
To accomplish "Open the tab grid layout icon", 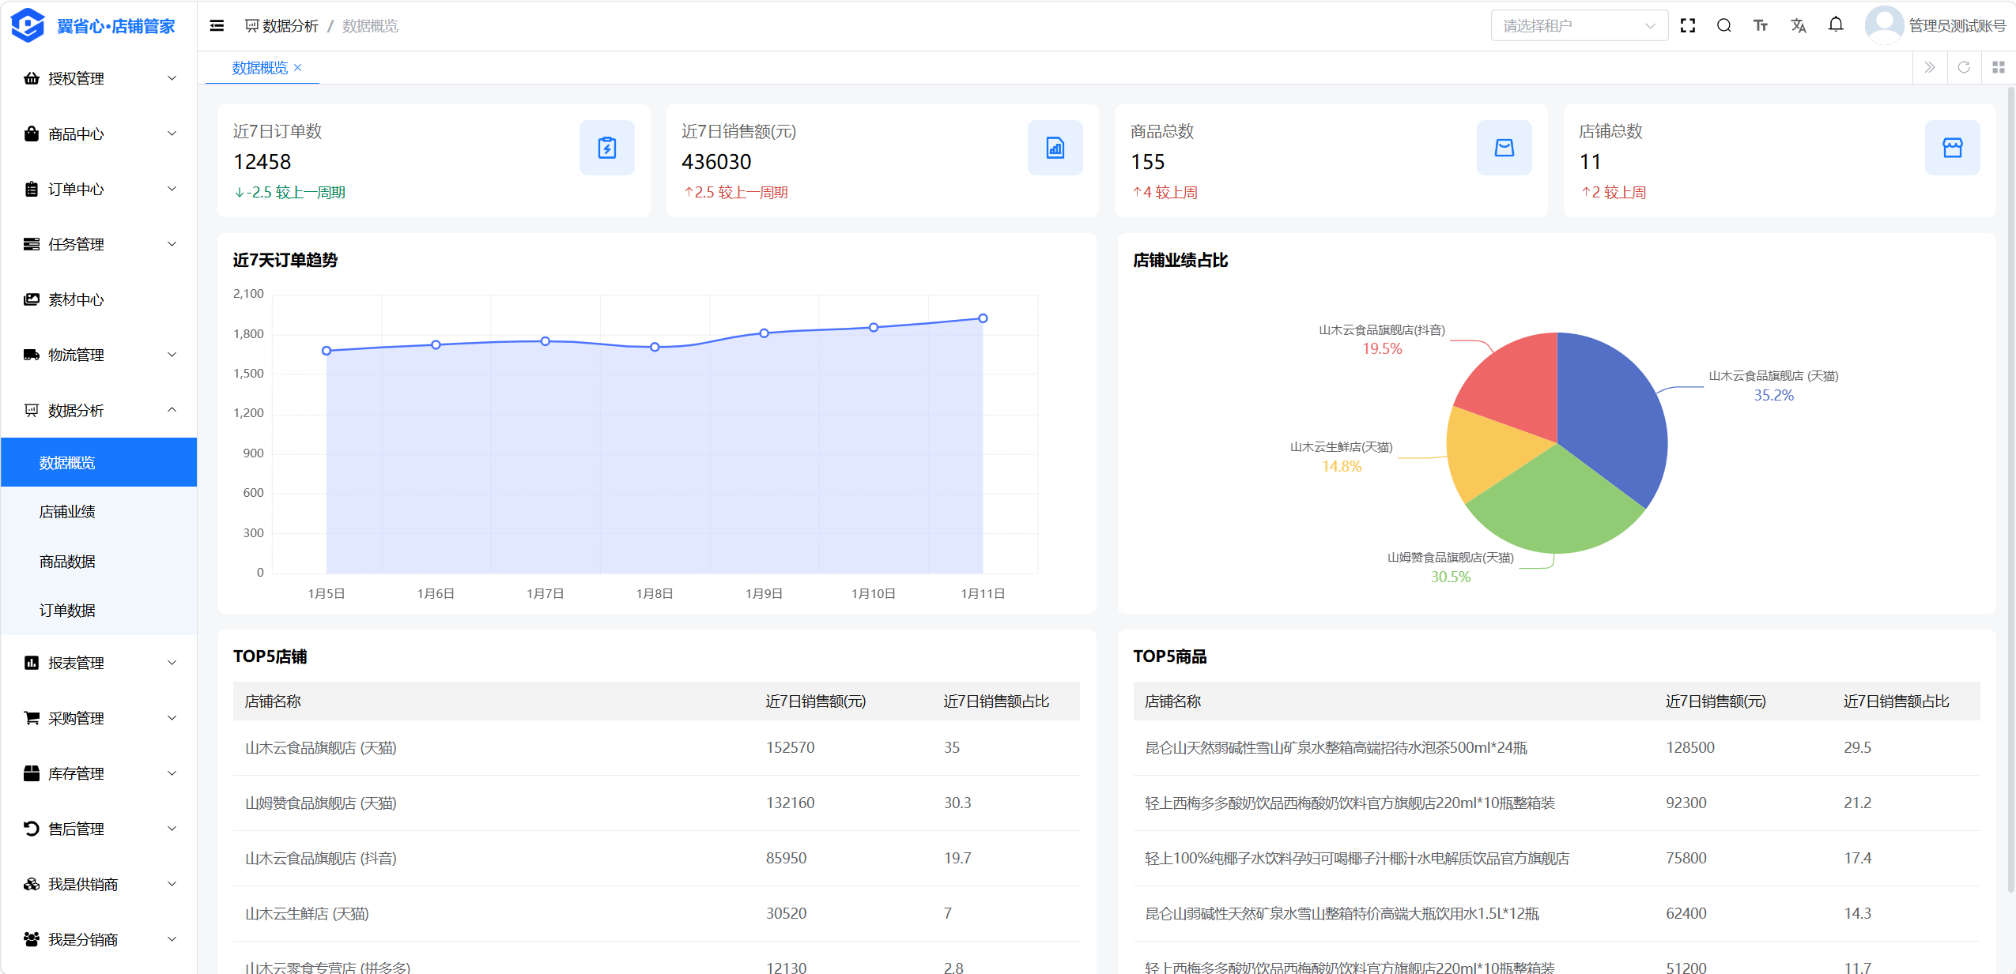I will coord(1999,67).
